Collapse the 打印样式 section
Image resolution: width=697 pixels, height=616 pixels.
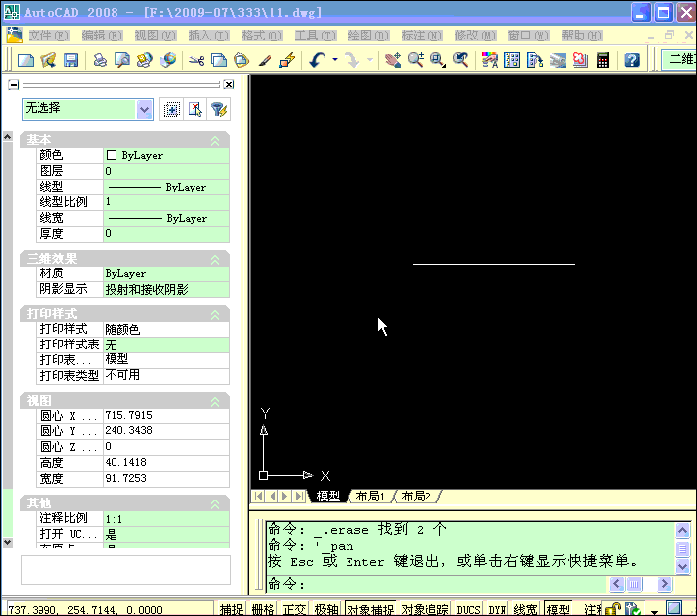(x=215, y=315)
